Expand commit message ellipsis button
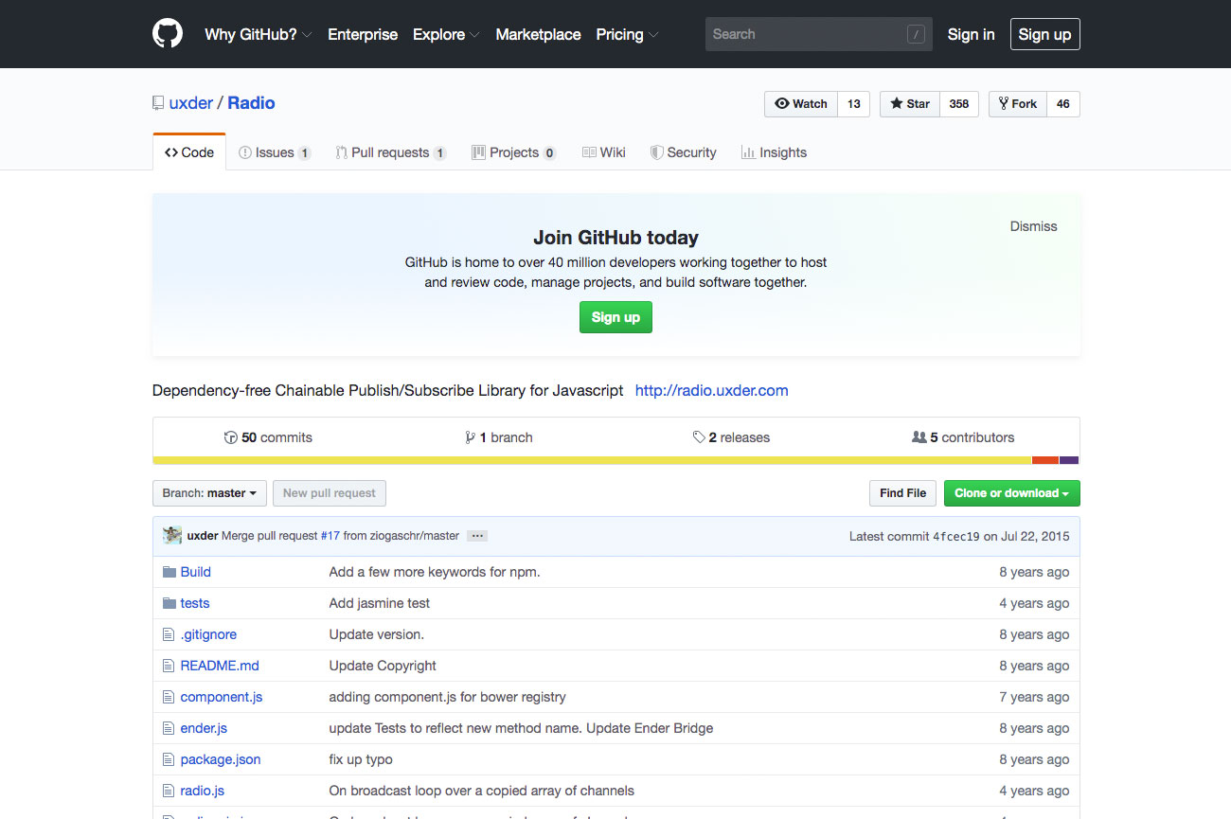 pos(477,536)
